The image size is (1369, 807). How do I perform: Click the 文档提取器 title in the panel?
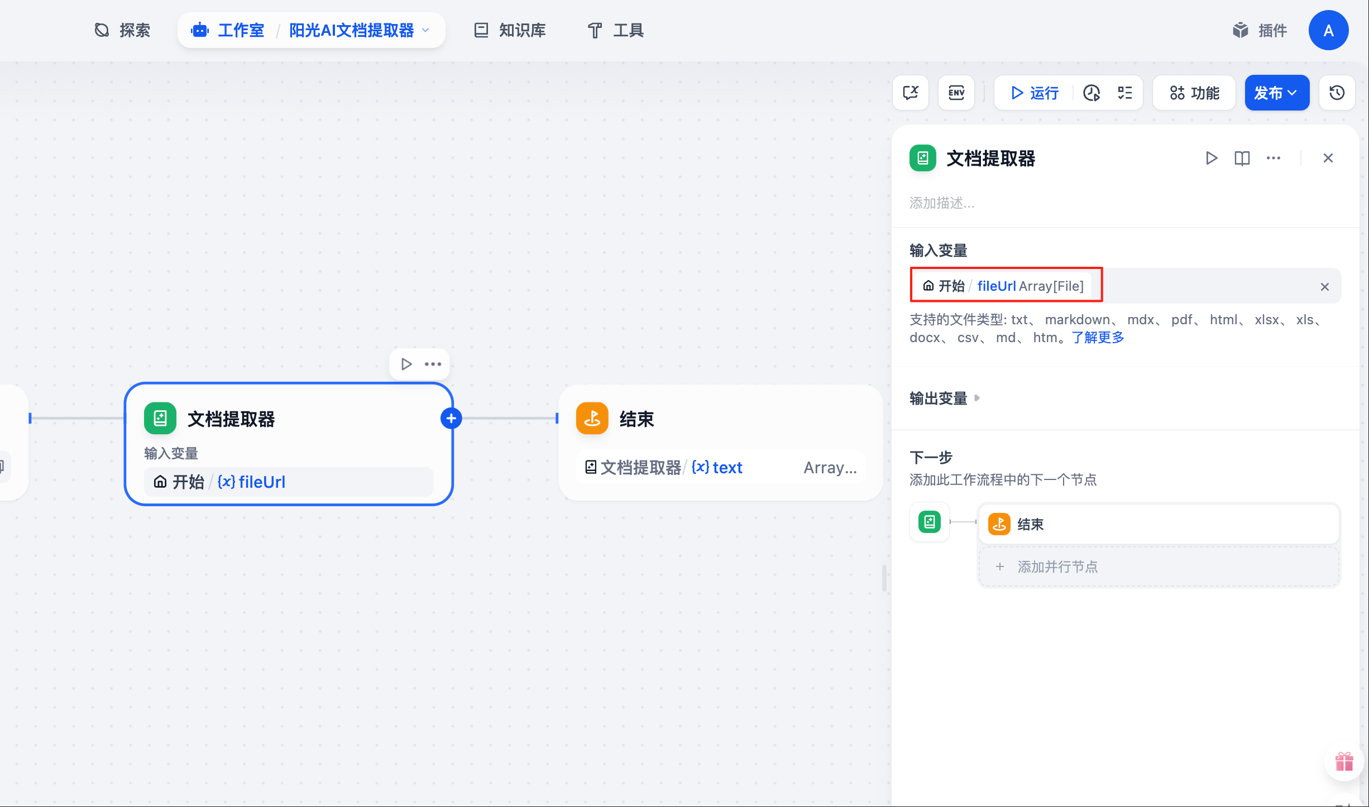point(991,158)
